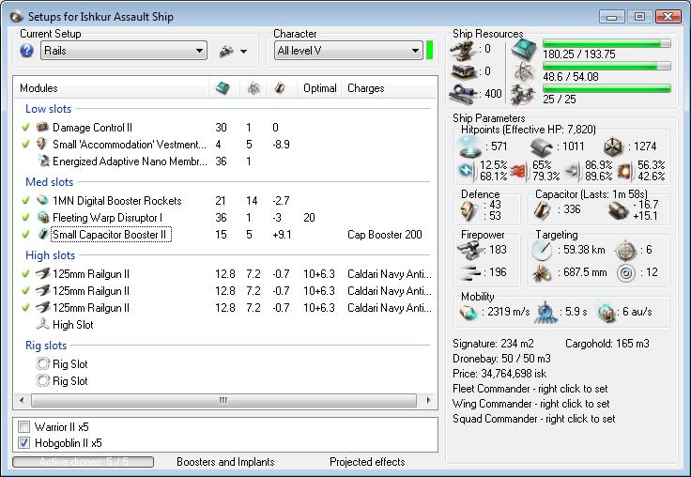Toggle the Damage Control II active checkmark

25,127
